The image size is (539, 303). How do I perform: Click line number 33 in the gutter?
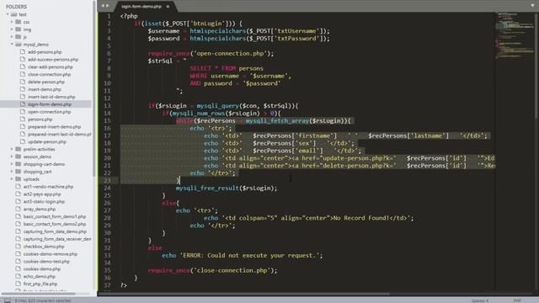click(x=107, y=255)
